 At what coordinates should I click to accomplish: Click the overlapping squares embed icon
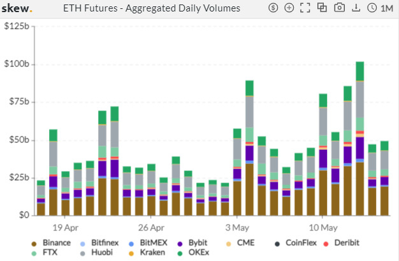tap(322, 8)
